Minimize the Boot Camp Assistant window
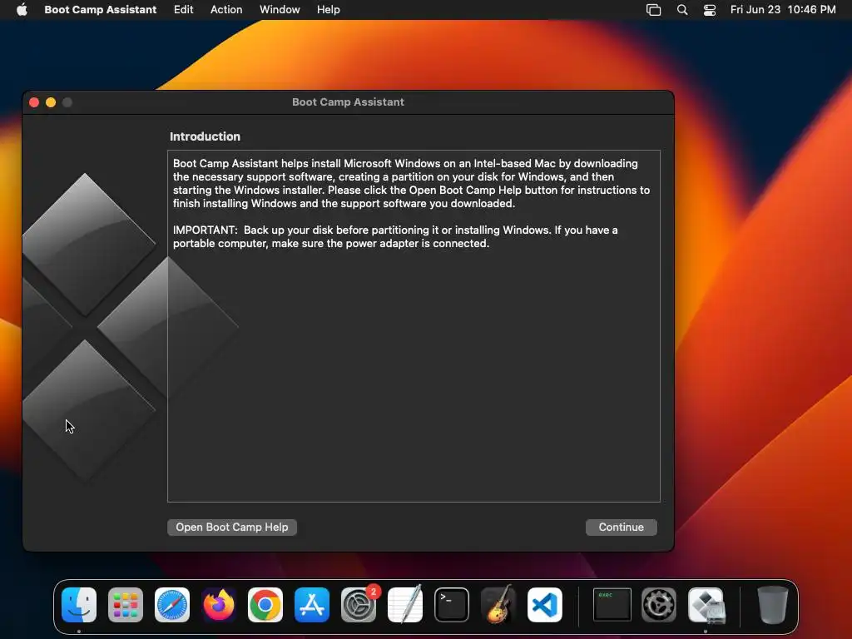852x639 pixels. coord(51,102)
